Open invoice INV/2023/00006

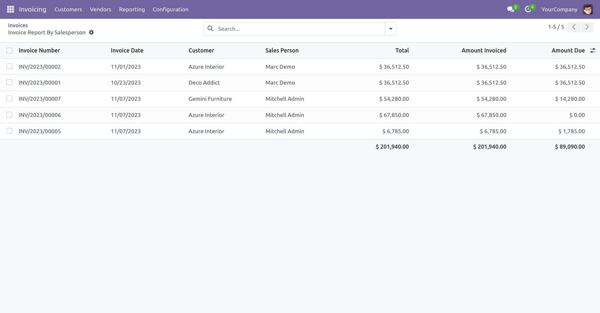coord(40,115)
